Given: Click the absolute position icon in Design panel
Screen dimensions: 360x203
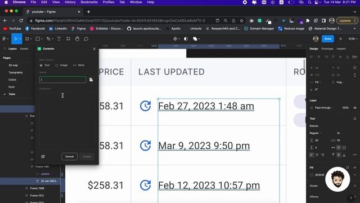Looking at the screenshot, I should click(x=355, y=68).
